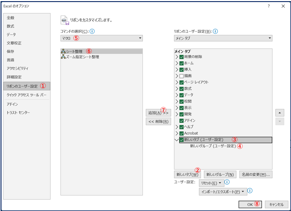291x211 pixels.
Task: Toggle the アドイン checkbox in tab list
Action: (x=182, y=121)
